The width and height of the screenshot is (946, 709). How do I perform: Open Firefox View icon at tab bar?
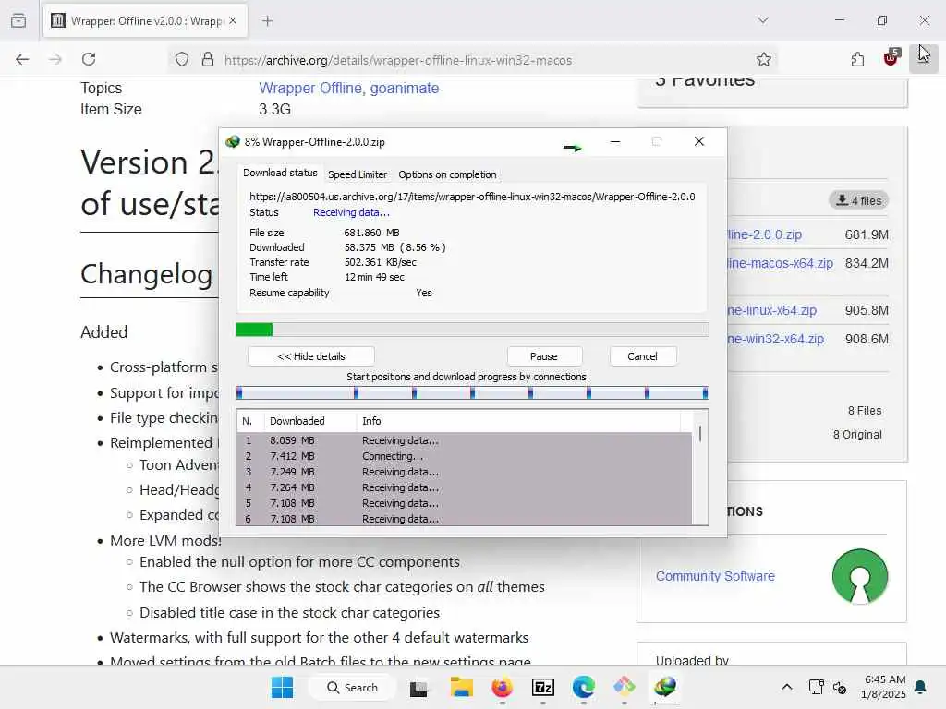tap(18, 20)
